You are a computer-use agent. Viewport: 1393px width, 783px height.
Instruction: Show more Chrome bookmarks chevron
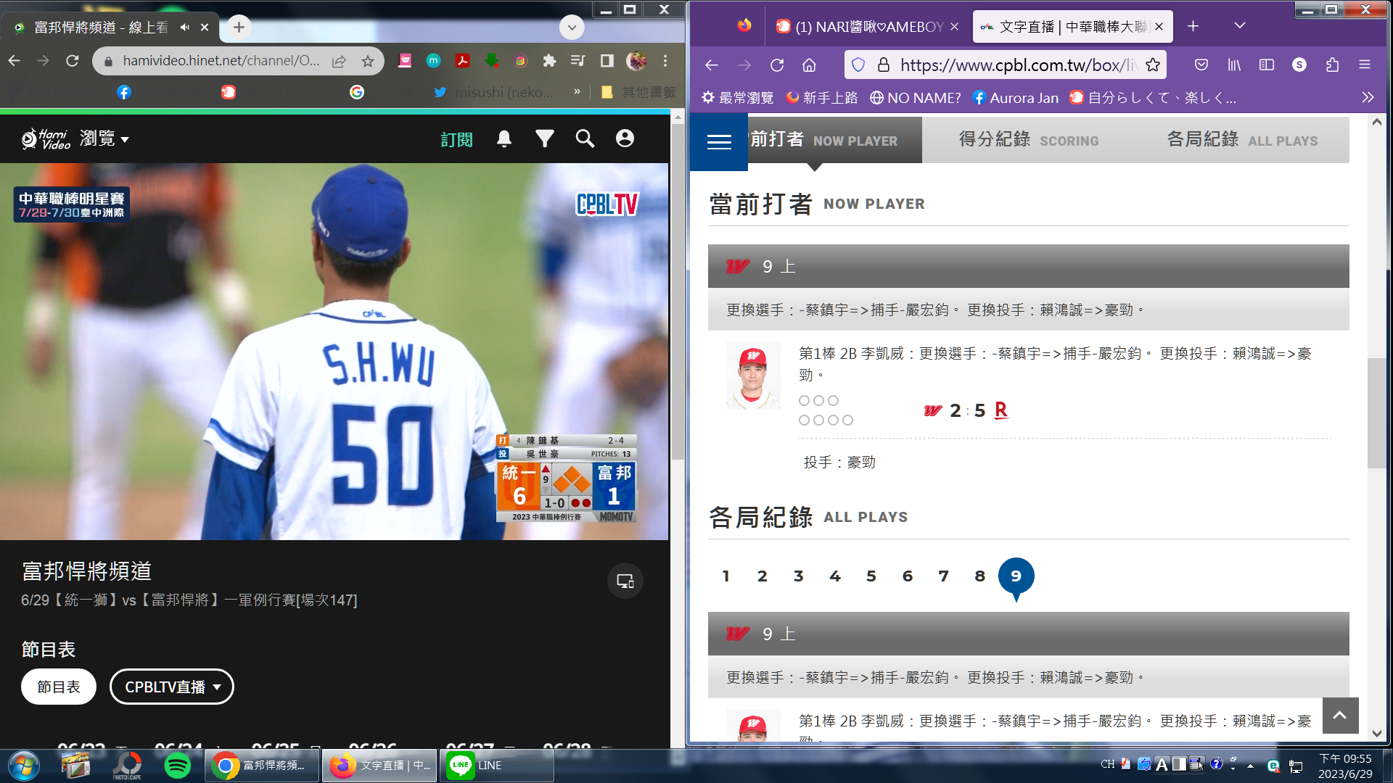click(x=577, y=92)
